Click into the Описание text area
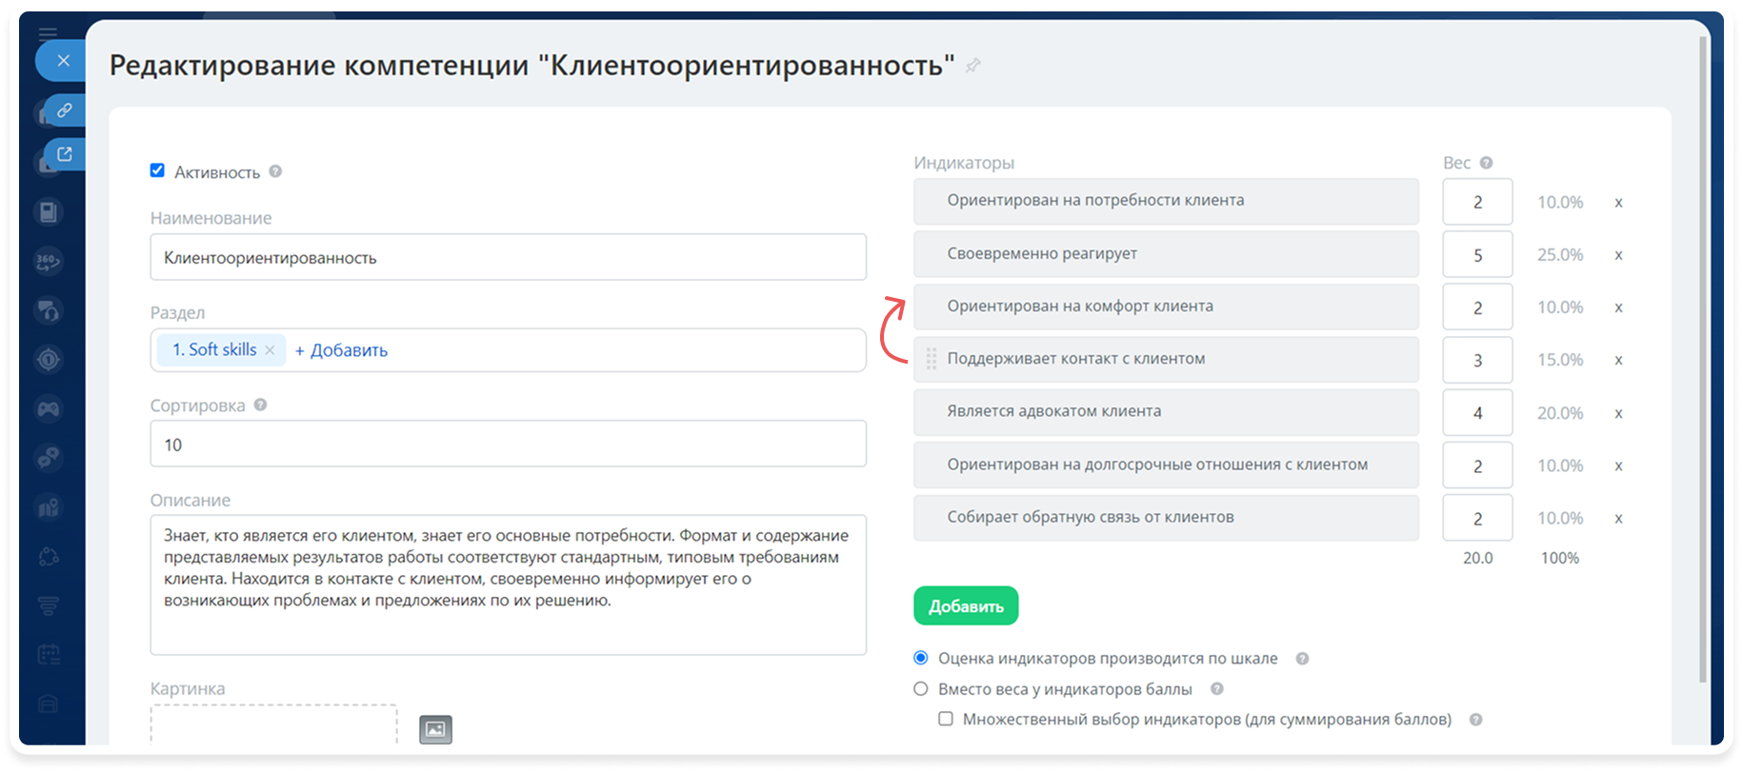1743x772 pixels. point(508,584)
